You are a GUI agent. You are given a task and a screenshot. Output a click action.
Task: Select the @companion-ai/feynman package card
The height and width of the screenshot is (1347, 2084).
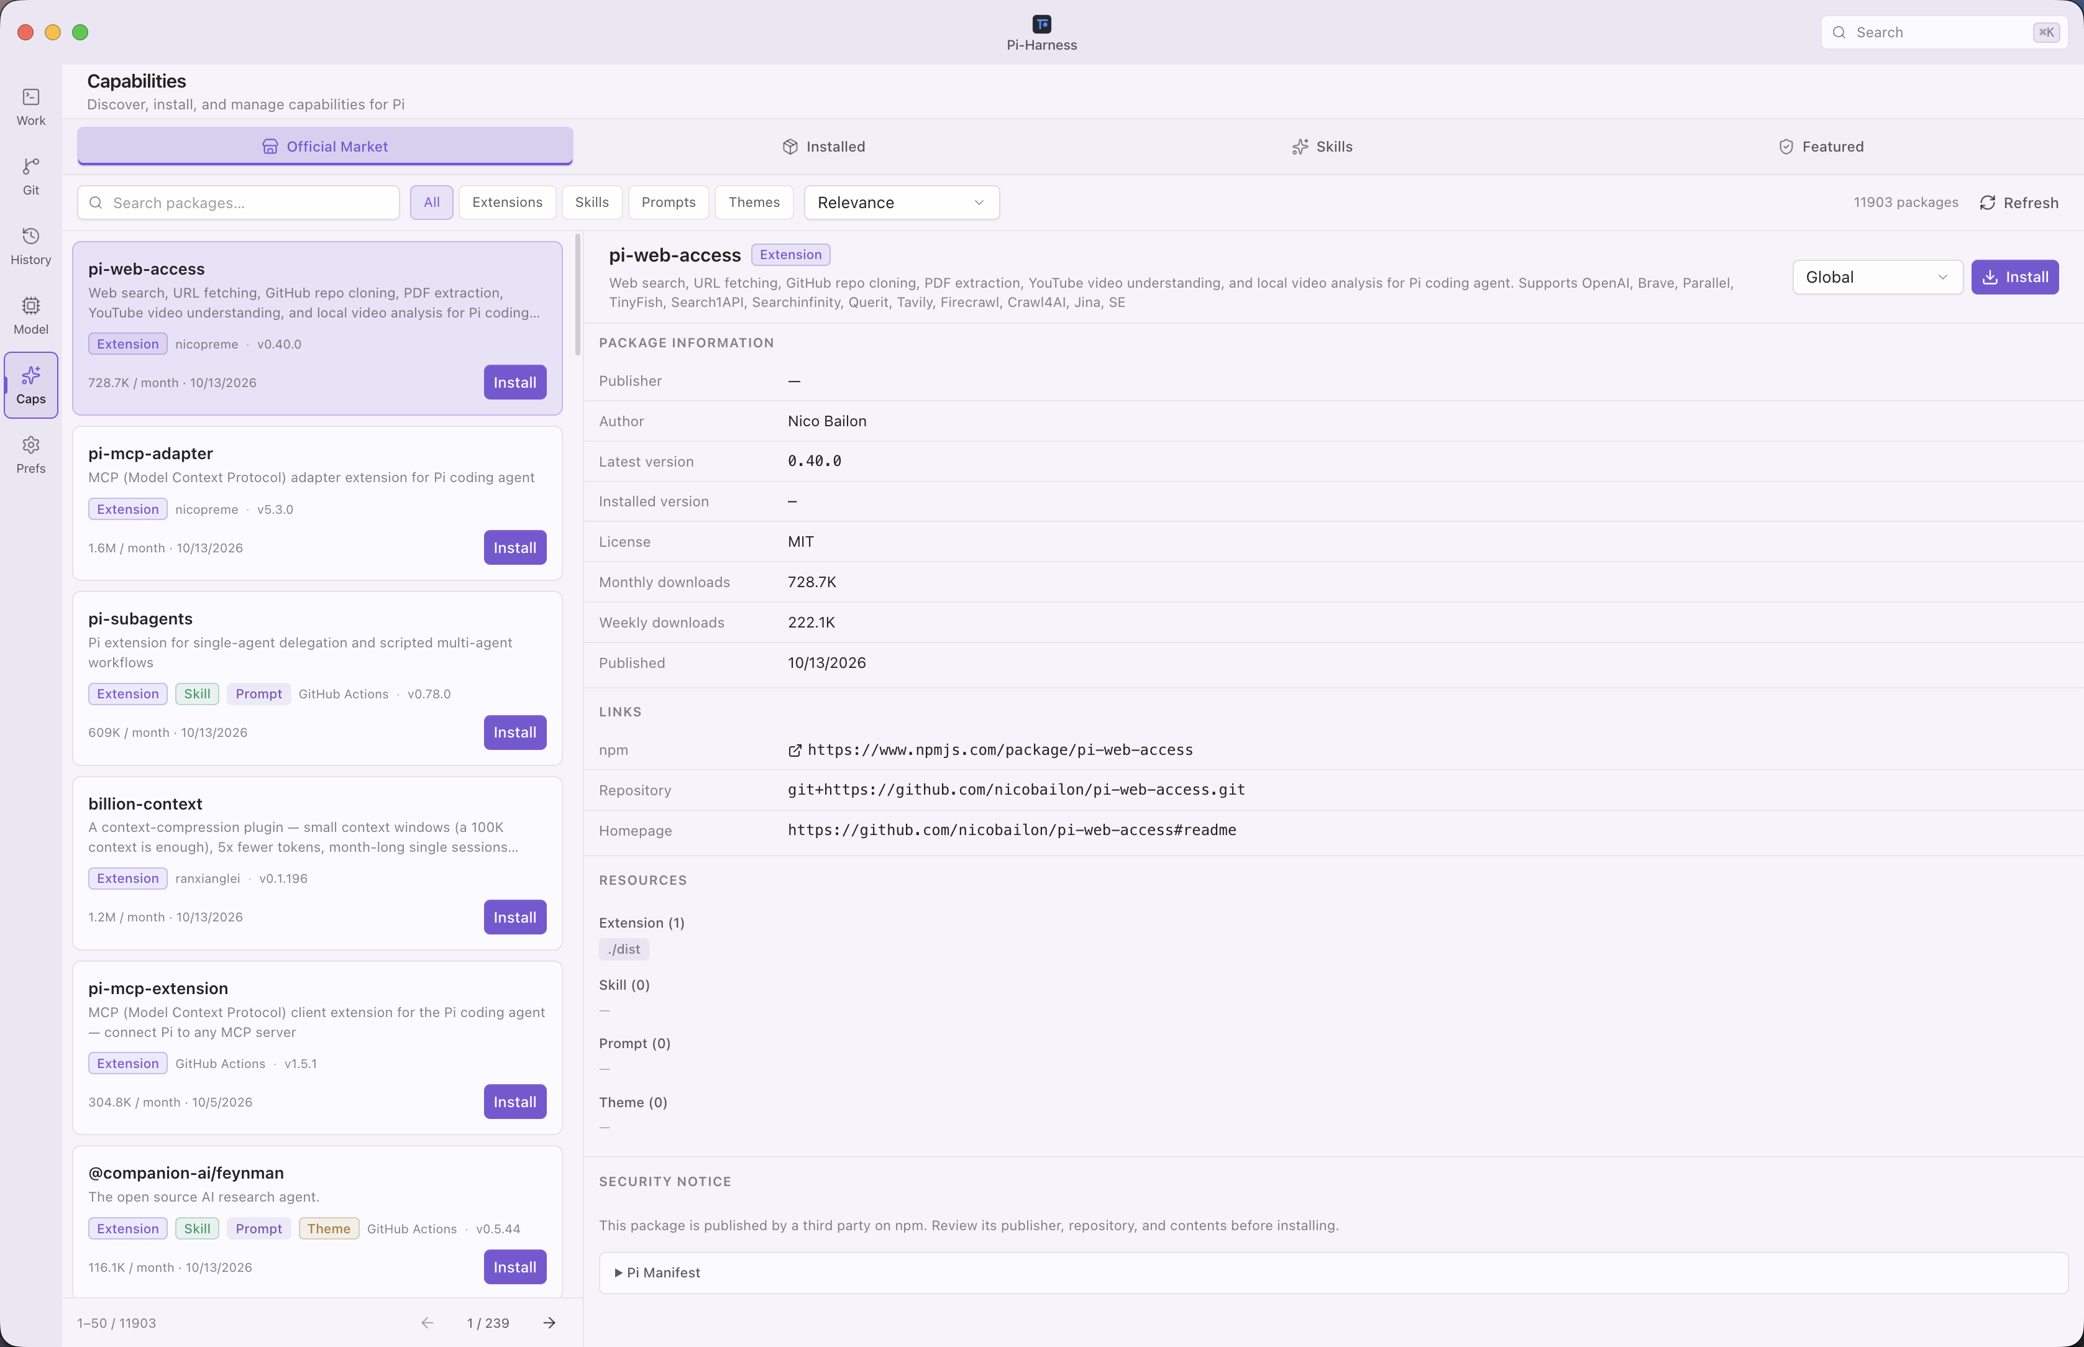coord(317,1222)
